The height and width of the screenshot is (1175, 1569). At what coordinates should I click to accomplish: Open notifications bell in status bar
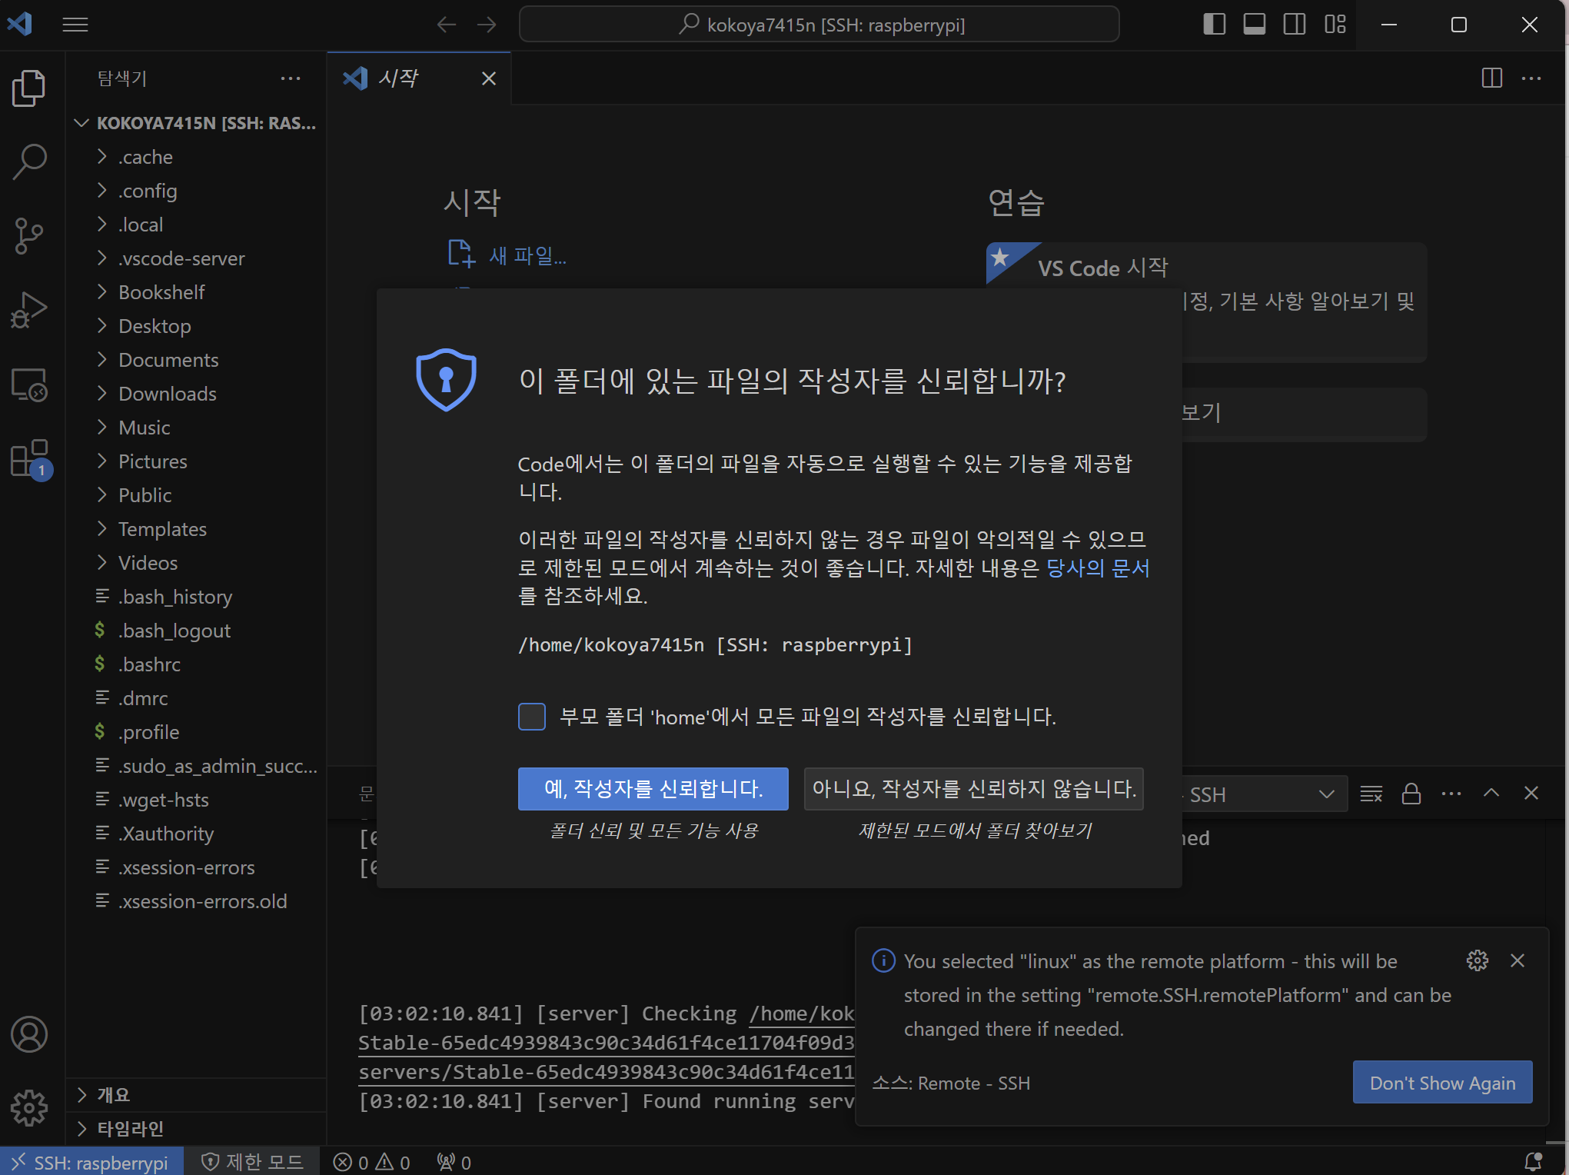click(x=1533, y=1162)
